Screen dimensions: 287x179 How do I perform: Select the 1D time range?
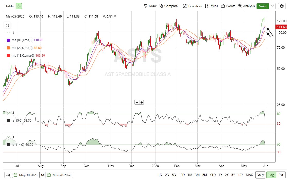point(160,175)
